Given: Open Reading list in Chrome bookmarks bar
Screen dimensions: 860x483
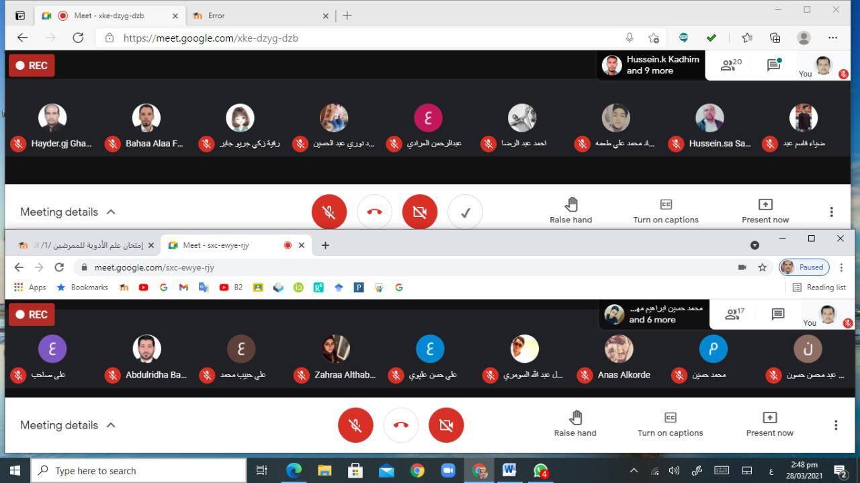Looking at the screenshot, I should point(819,288).
